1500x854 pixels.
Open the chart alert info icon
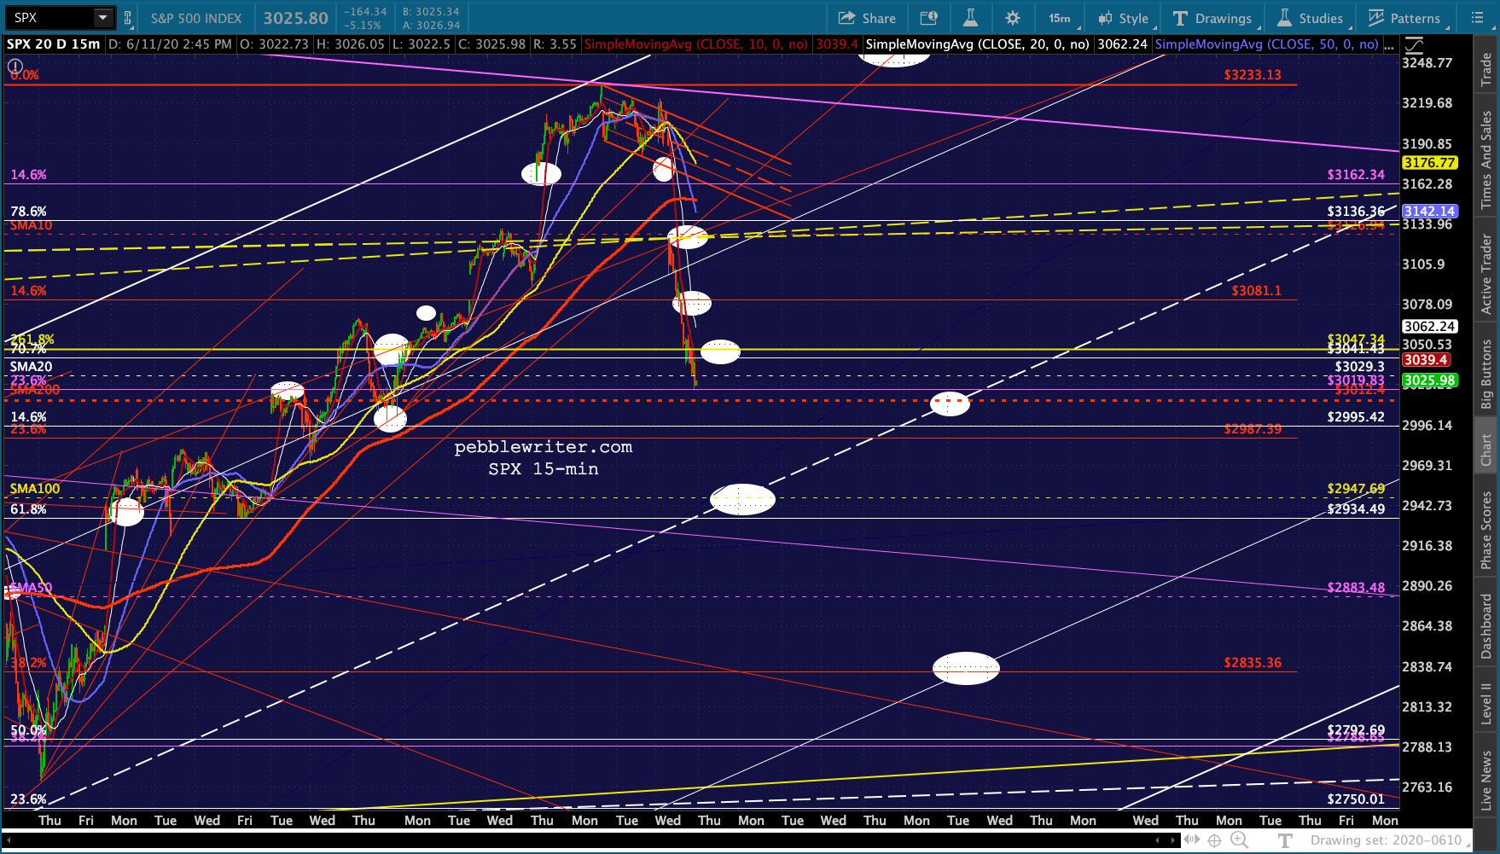point(929,18)
